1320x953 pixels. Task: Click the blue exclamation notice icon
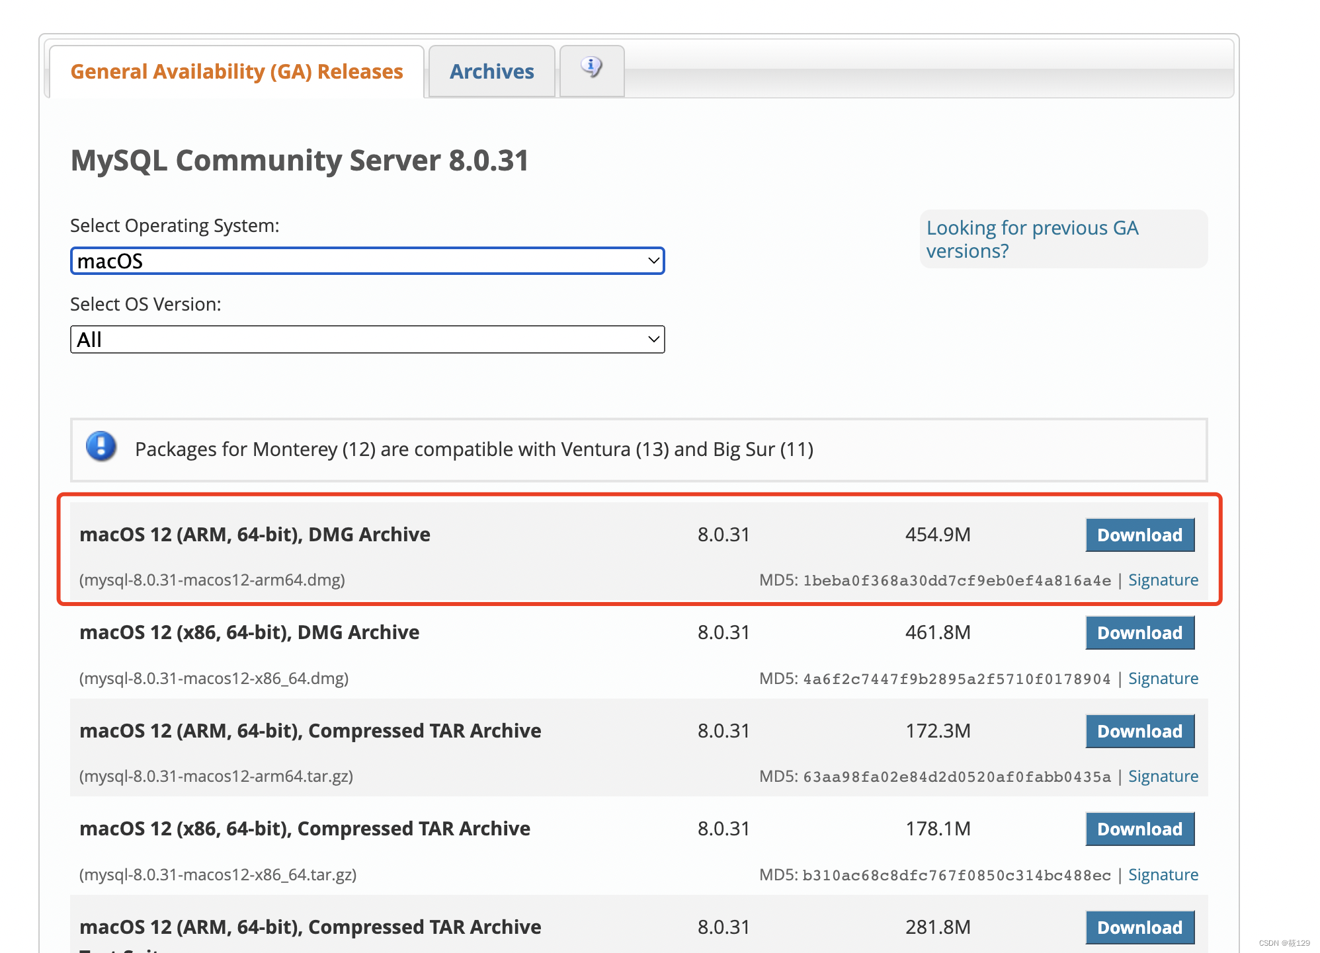pyautogui.click(x=101, y=446)
